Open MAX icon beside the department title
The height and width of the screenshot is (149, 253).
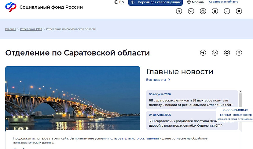click(227, 53)
